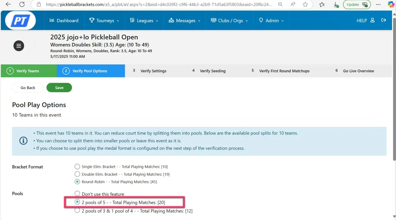The image size is (396, 220).
Task: Click the browser Update button
Action: (x=357, y=4)
